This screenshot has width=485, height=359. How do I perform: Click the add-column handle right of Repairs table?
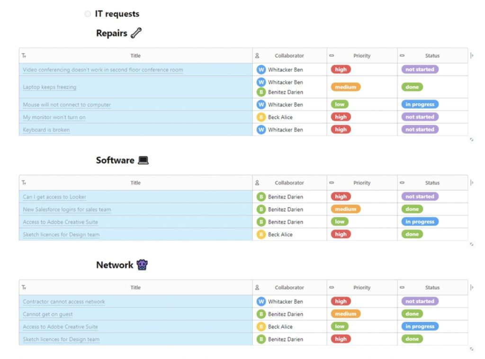point(472,56)
